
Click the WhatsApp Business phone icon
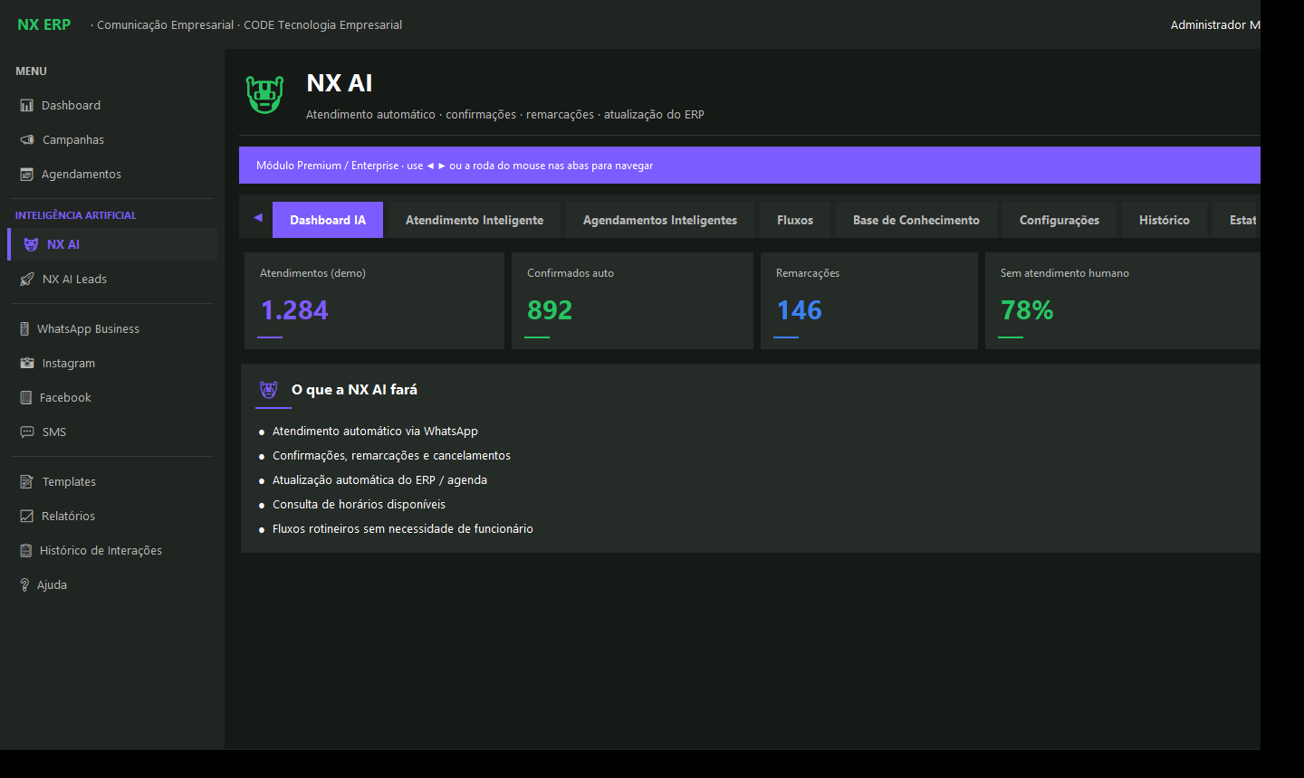[24, 329]
